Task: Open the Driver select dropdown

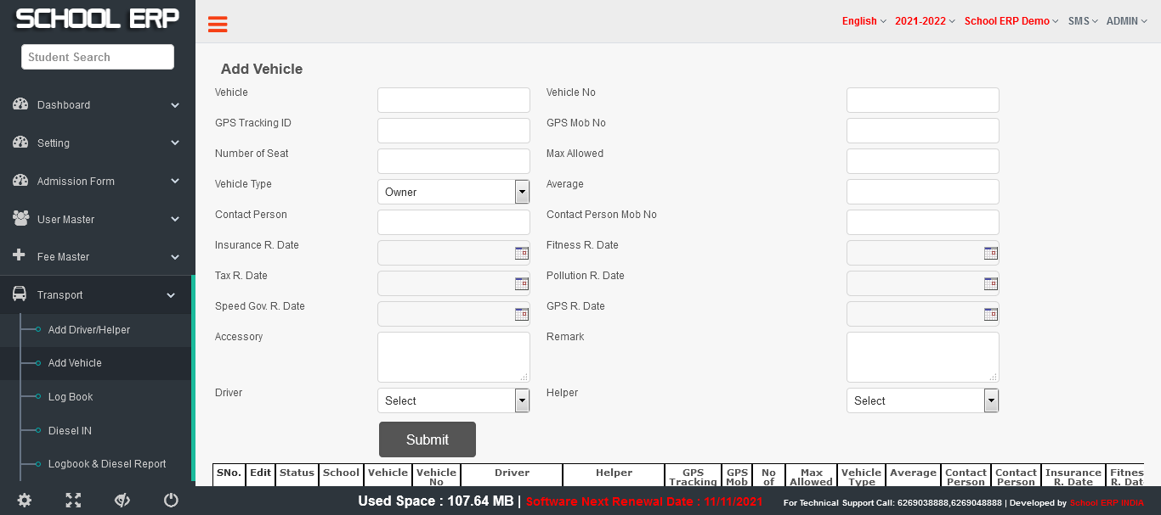Action: 453,400
